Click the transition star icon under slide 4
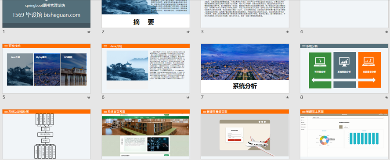The image size is (390, 160). (x=386, y=32)
